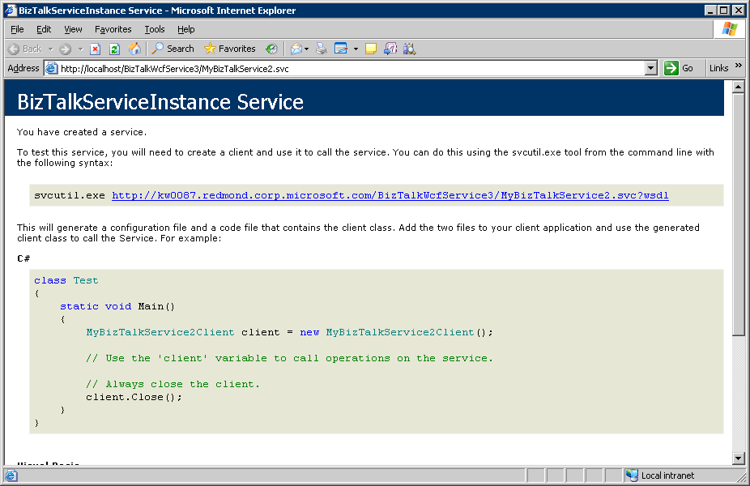Screen dimensions: 750x486
Task: Click the '// Always close the client.' comment
Action: pyautogui.click(x=173, y=384)
